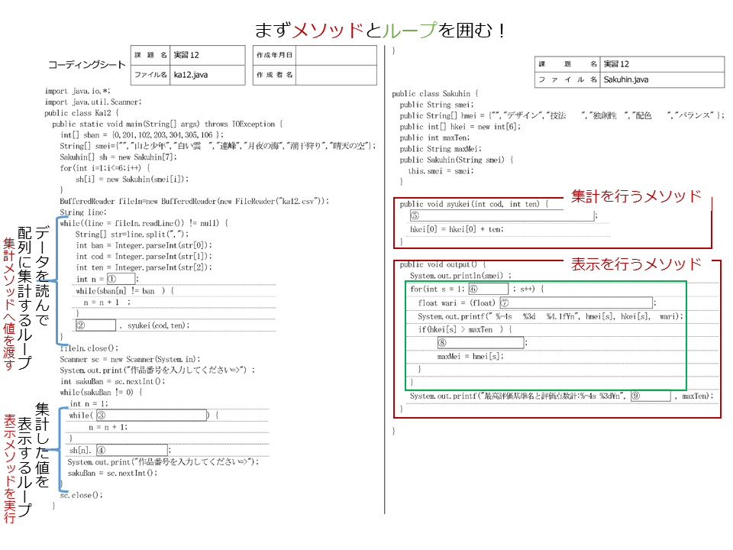
Task: Select the line "import java.io.*;"
Action: (78, 91)
